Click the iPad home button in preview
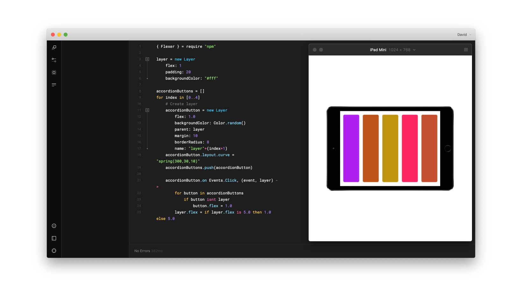Image resolution: width=522 pixels, height=298 pixels. tap(447, 149)
